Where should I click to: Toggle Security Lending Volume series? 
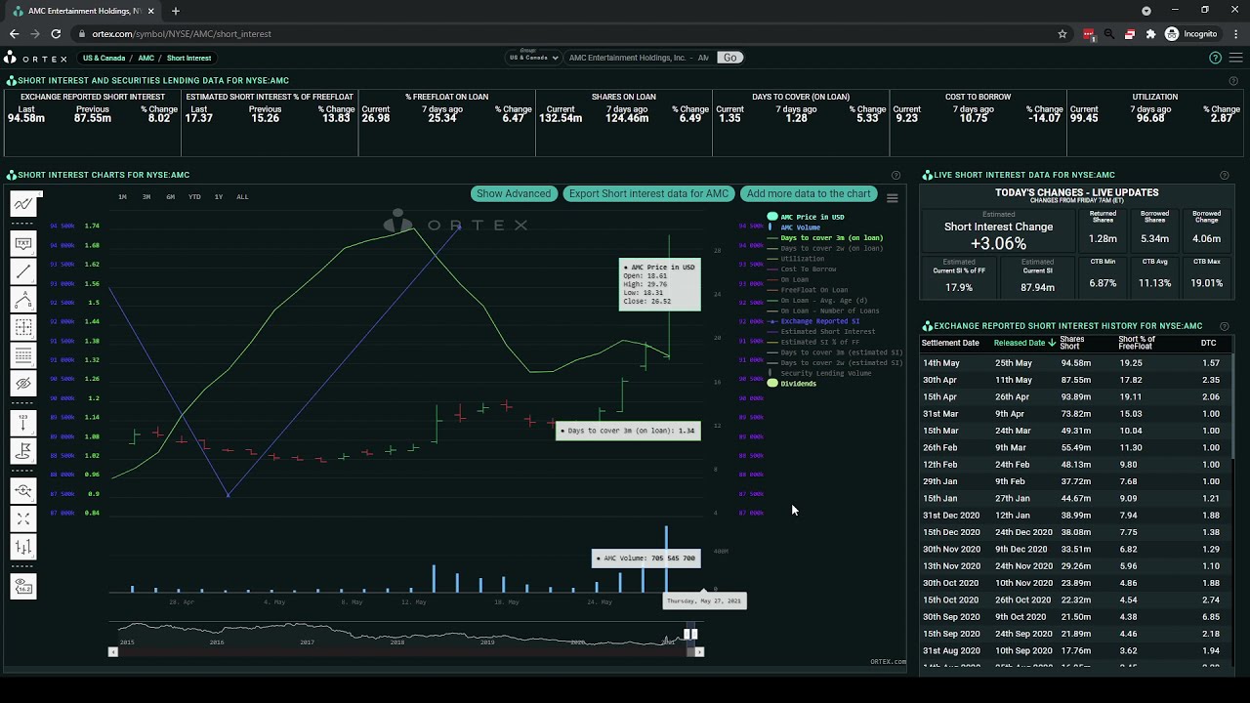click(x=825, y=373)
